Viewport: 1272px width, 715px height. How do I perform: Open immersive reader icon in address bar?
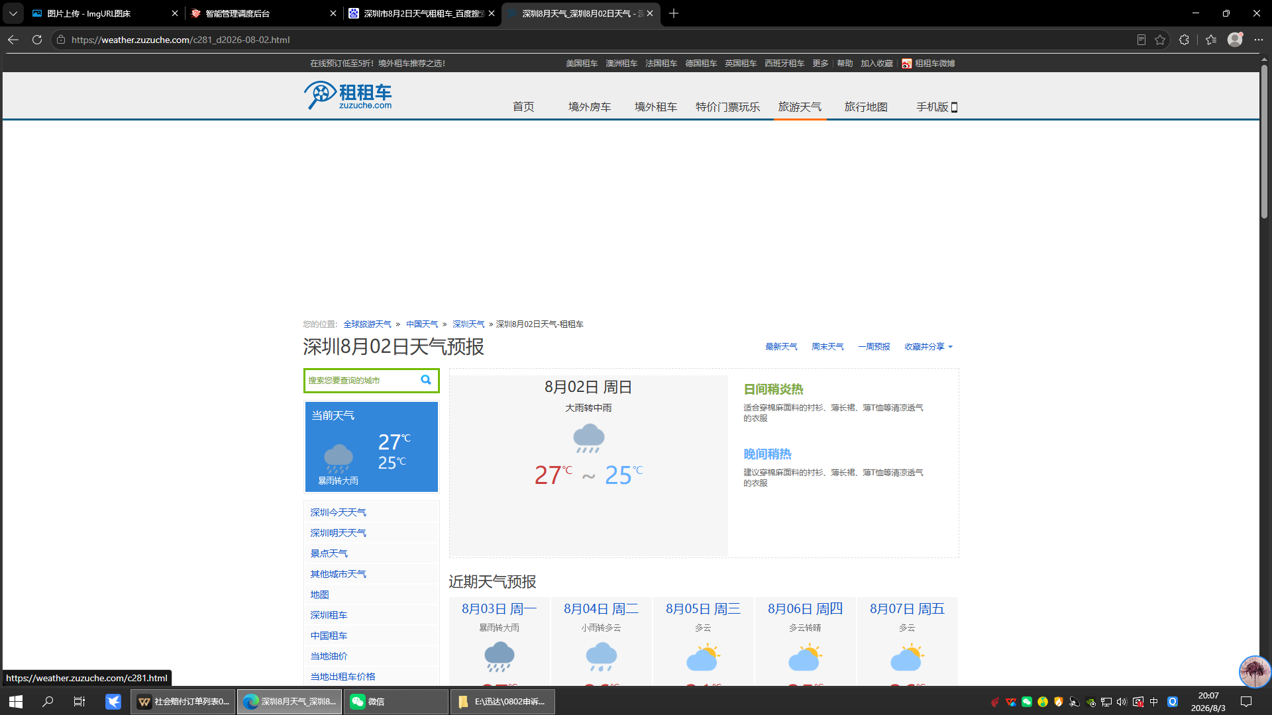[x=1141, y=40]
